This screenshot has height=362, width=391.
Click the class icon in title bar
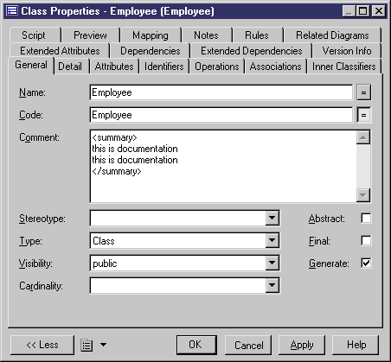(x=12, y=11)
